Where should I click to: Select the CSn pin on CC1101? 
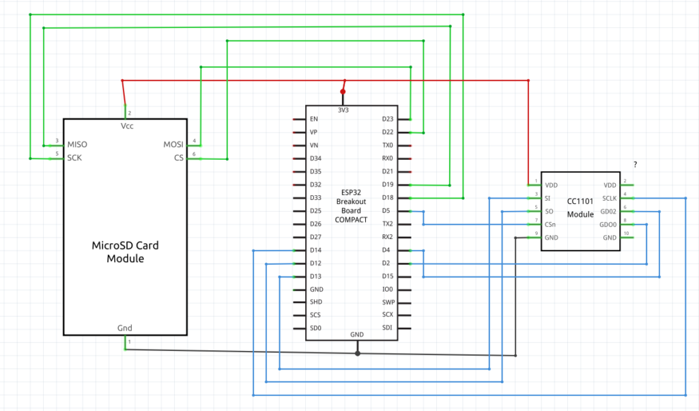[550, 224]
